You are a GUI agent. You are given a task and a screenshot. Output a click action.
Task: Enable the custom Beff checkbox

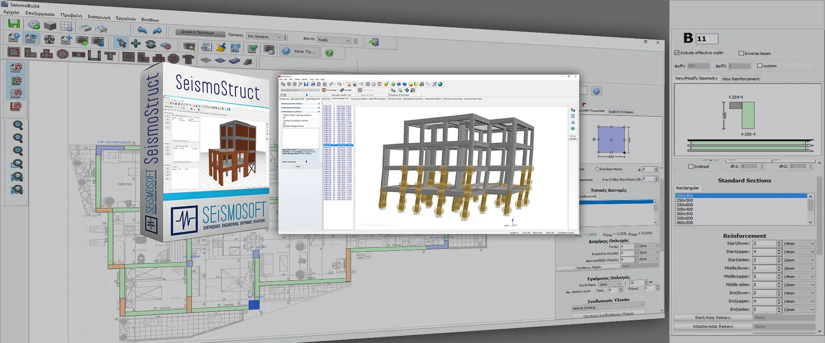point(760,66)
